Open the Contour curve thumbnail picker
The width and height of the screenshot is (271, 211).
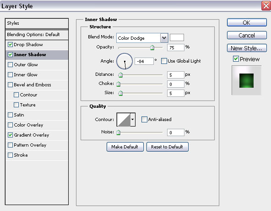[x=124, y=120]
